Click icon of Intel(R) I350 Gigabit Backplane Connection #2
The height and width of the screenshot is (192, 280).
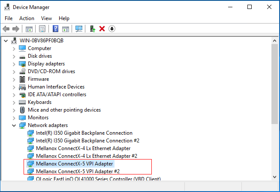(30, 141)
